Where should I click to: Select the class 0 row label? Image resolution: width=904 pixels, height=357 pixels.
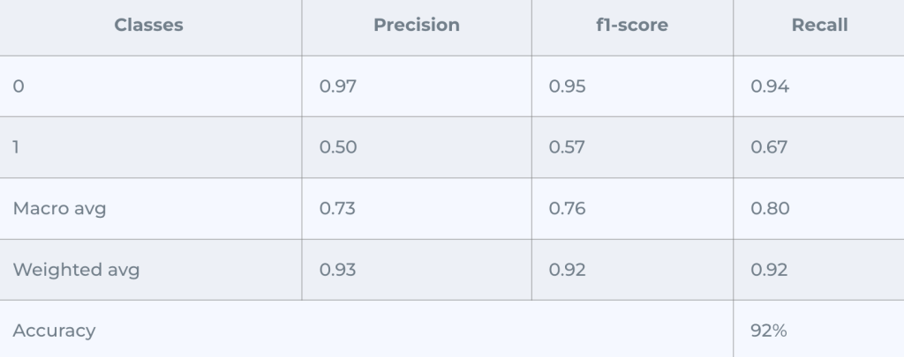(x=19, y=86)
